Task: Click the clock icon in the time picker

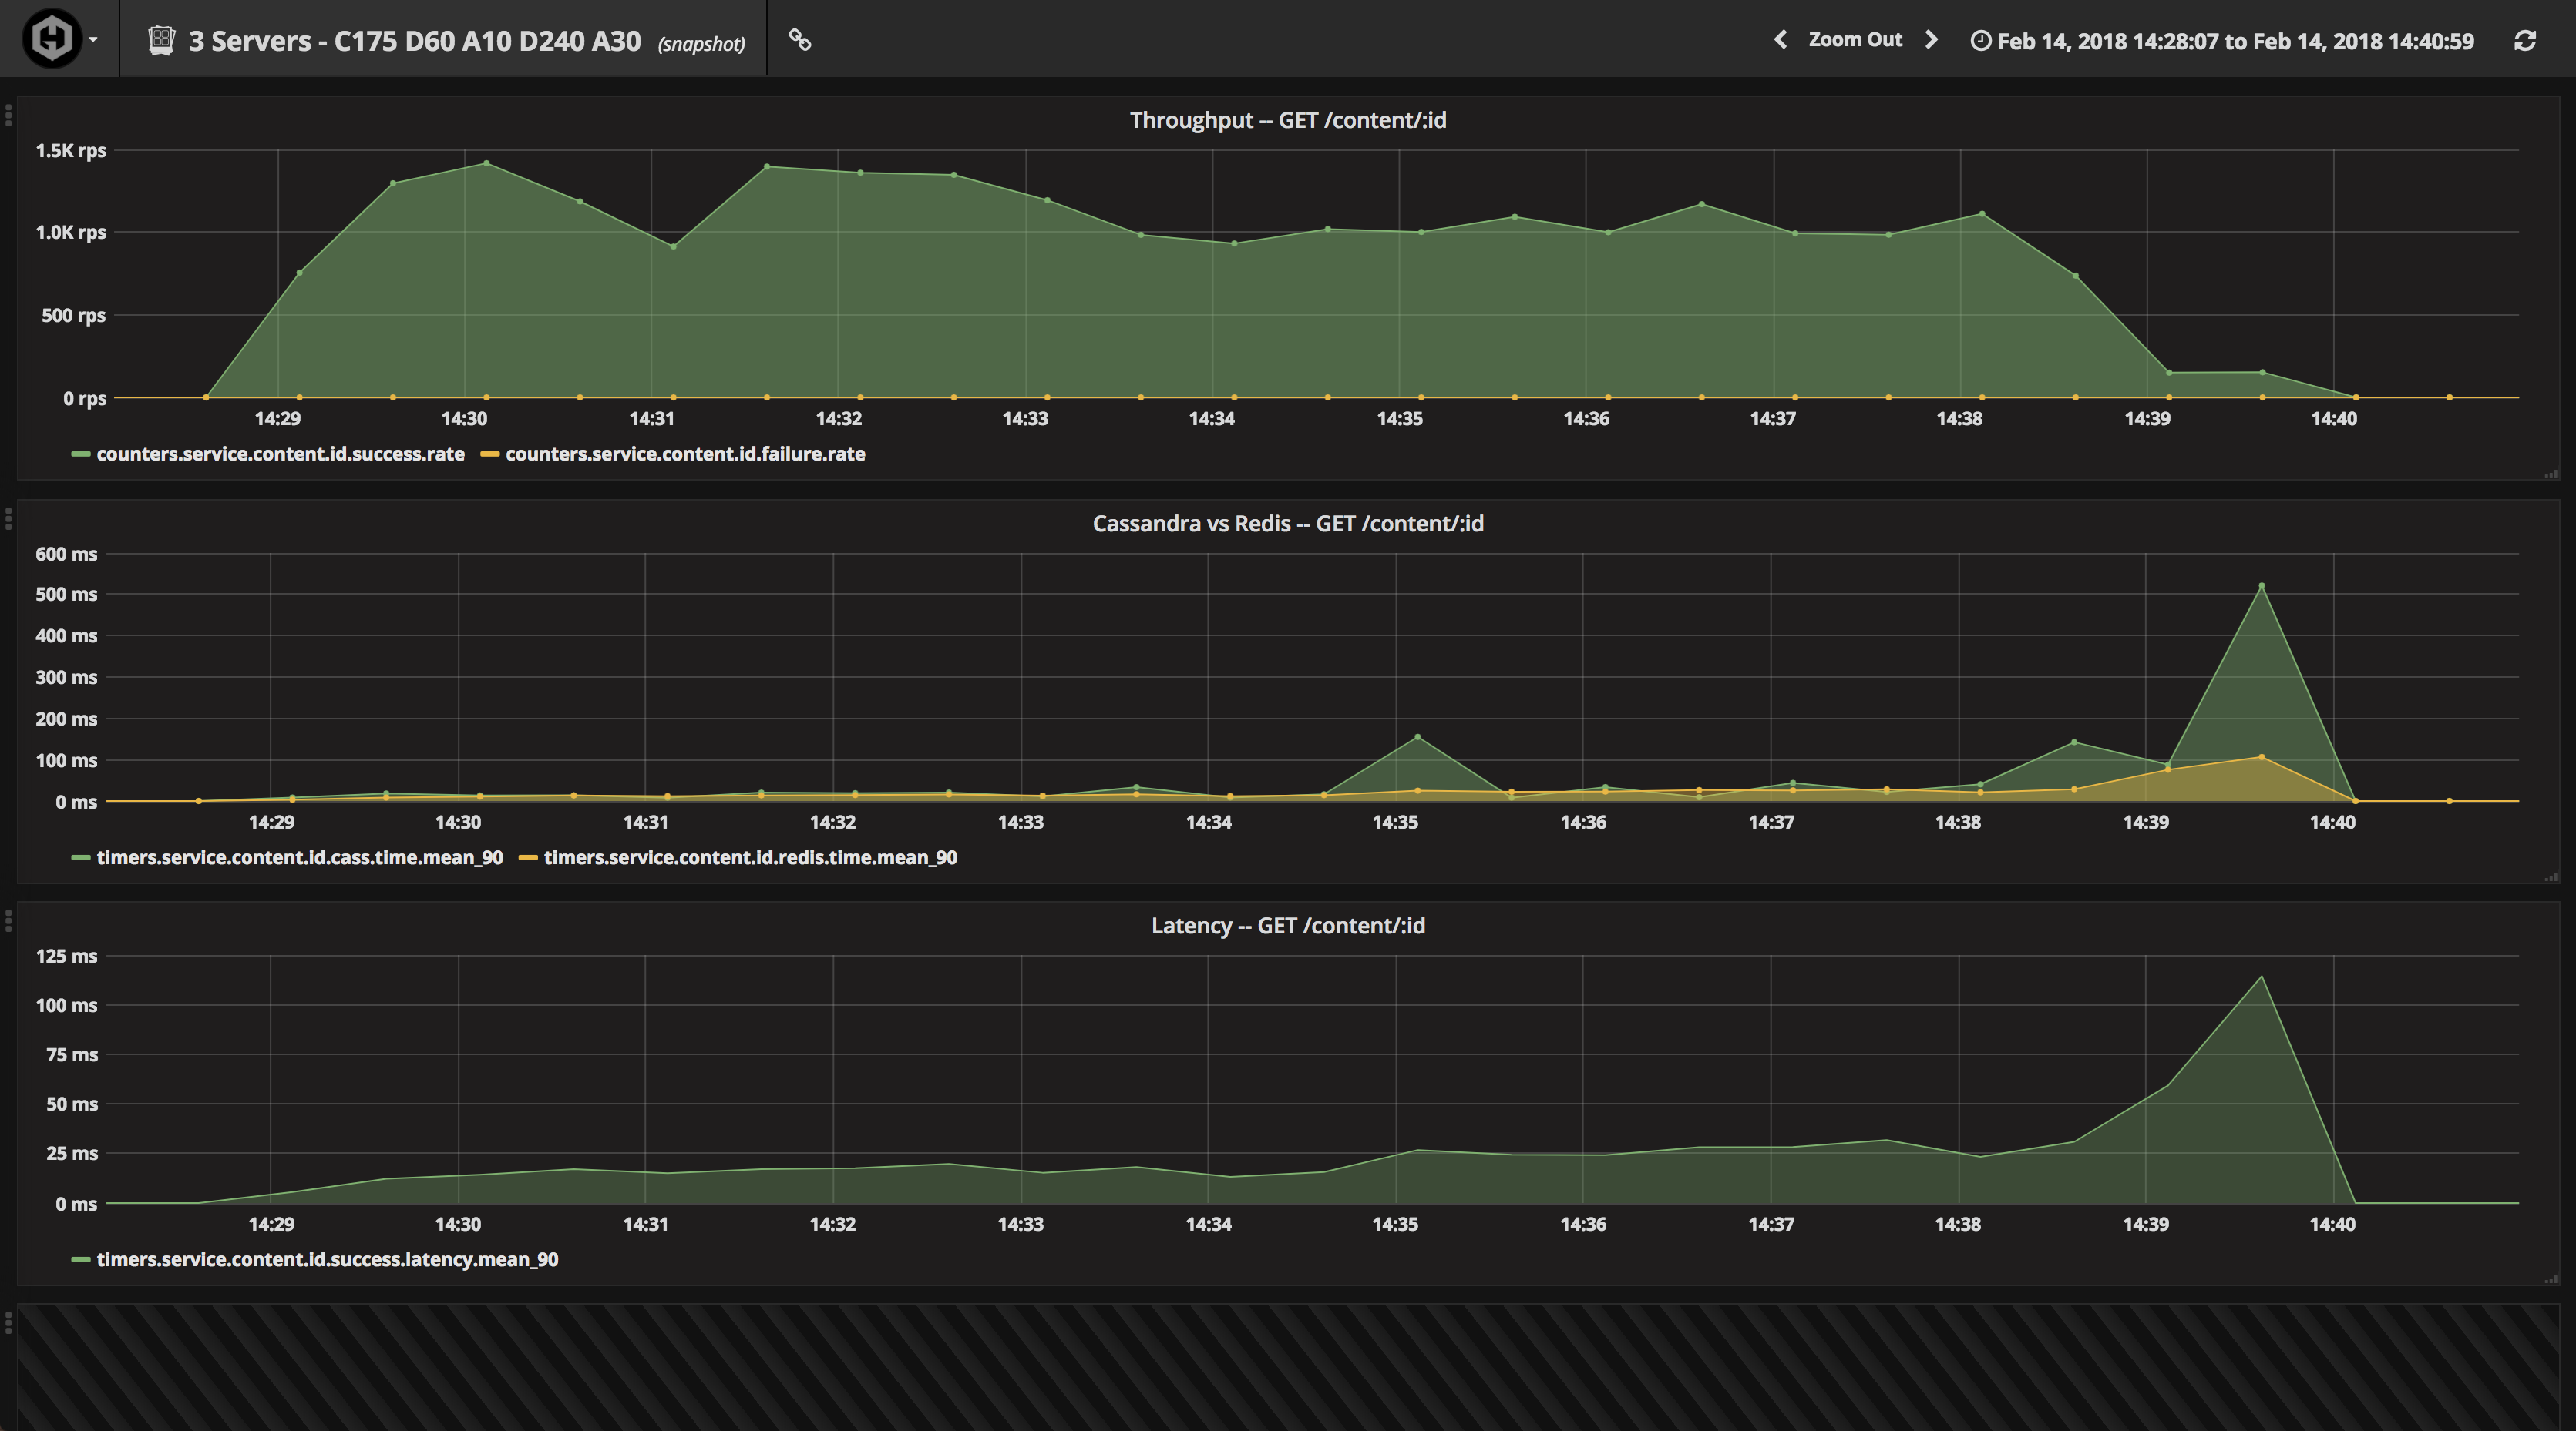Action: coord(1983,40)
